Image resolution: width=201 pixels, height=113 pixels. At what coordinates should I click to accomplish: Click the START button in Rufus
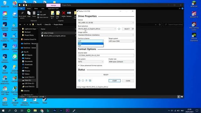(x=114, y=81)
